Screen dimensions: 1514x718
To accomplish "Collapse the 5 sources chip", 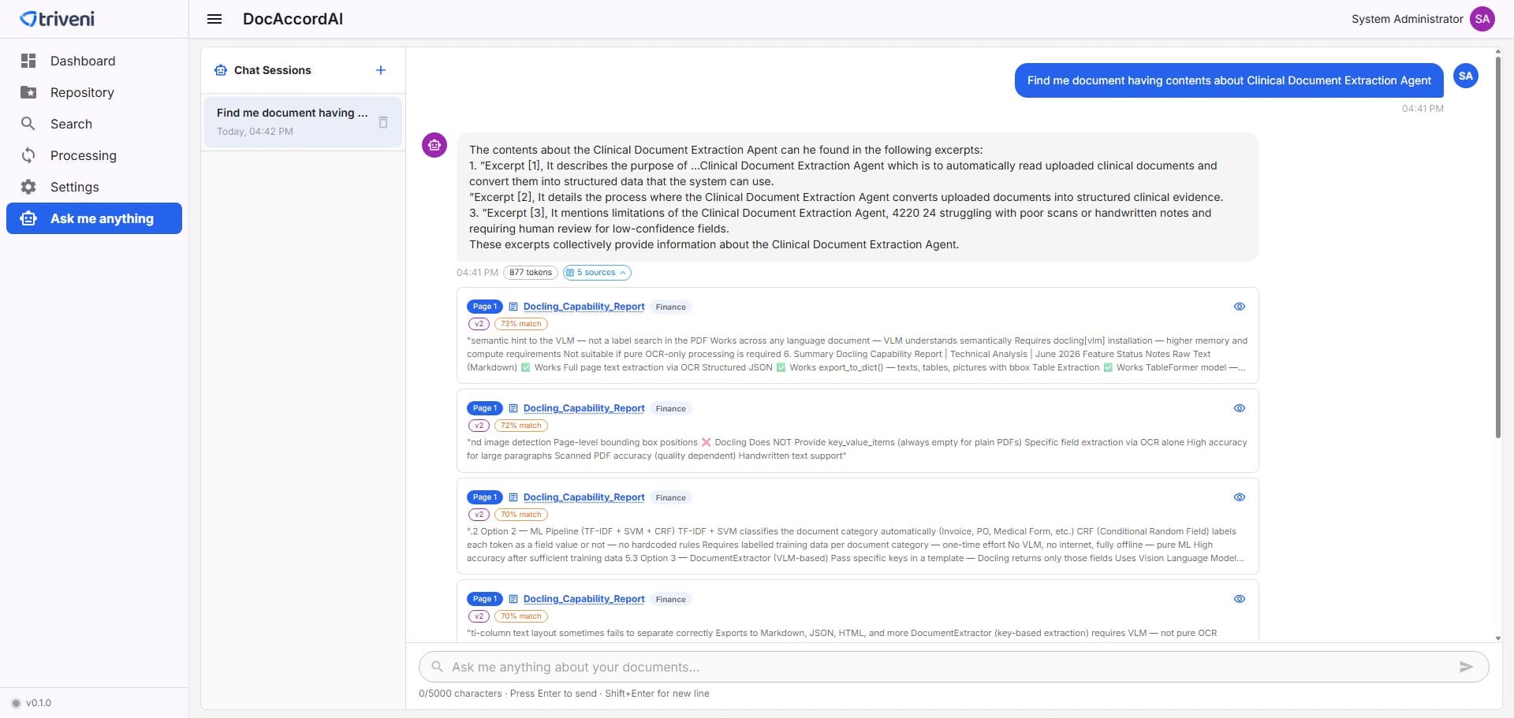I will coord(597,273).
